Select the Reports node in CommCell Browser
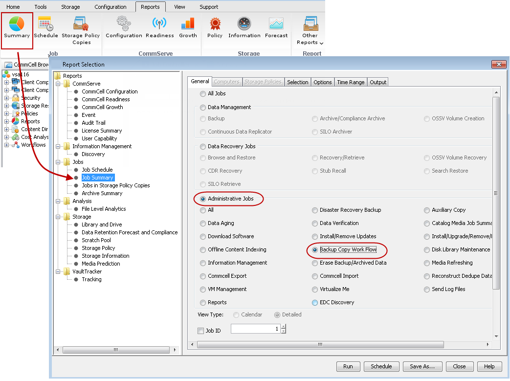This screenshot has width=510, height=381. coord(30,121)
